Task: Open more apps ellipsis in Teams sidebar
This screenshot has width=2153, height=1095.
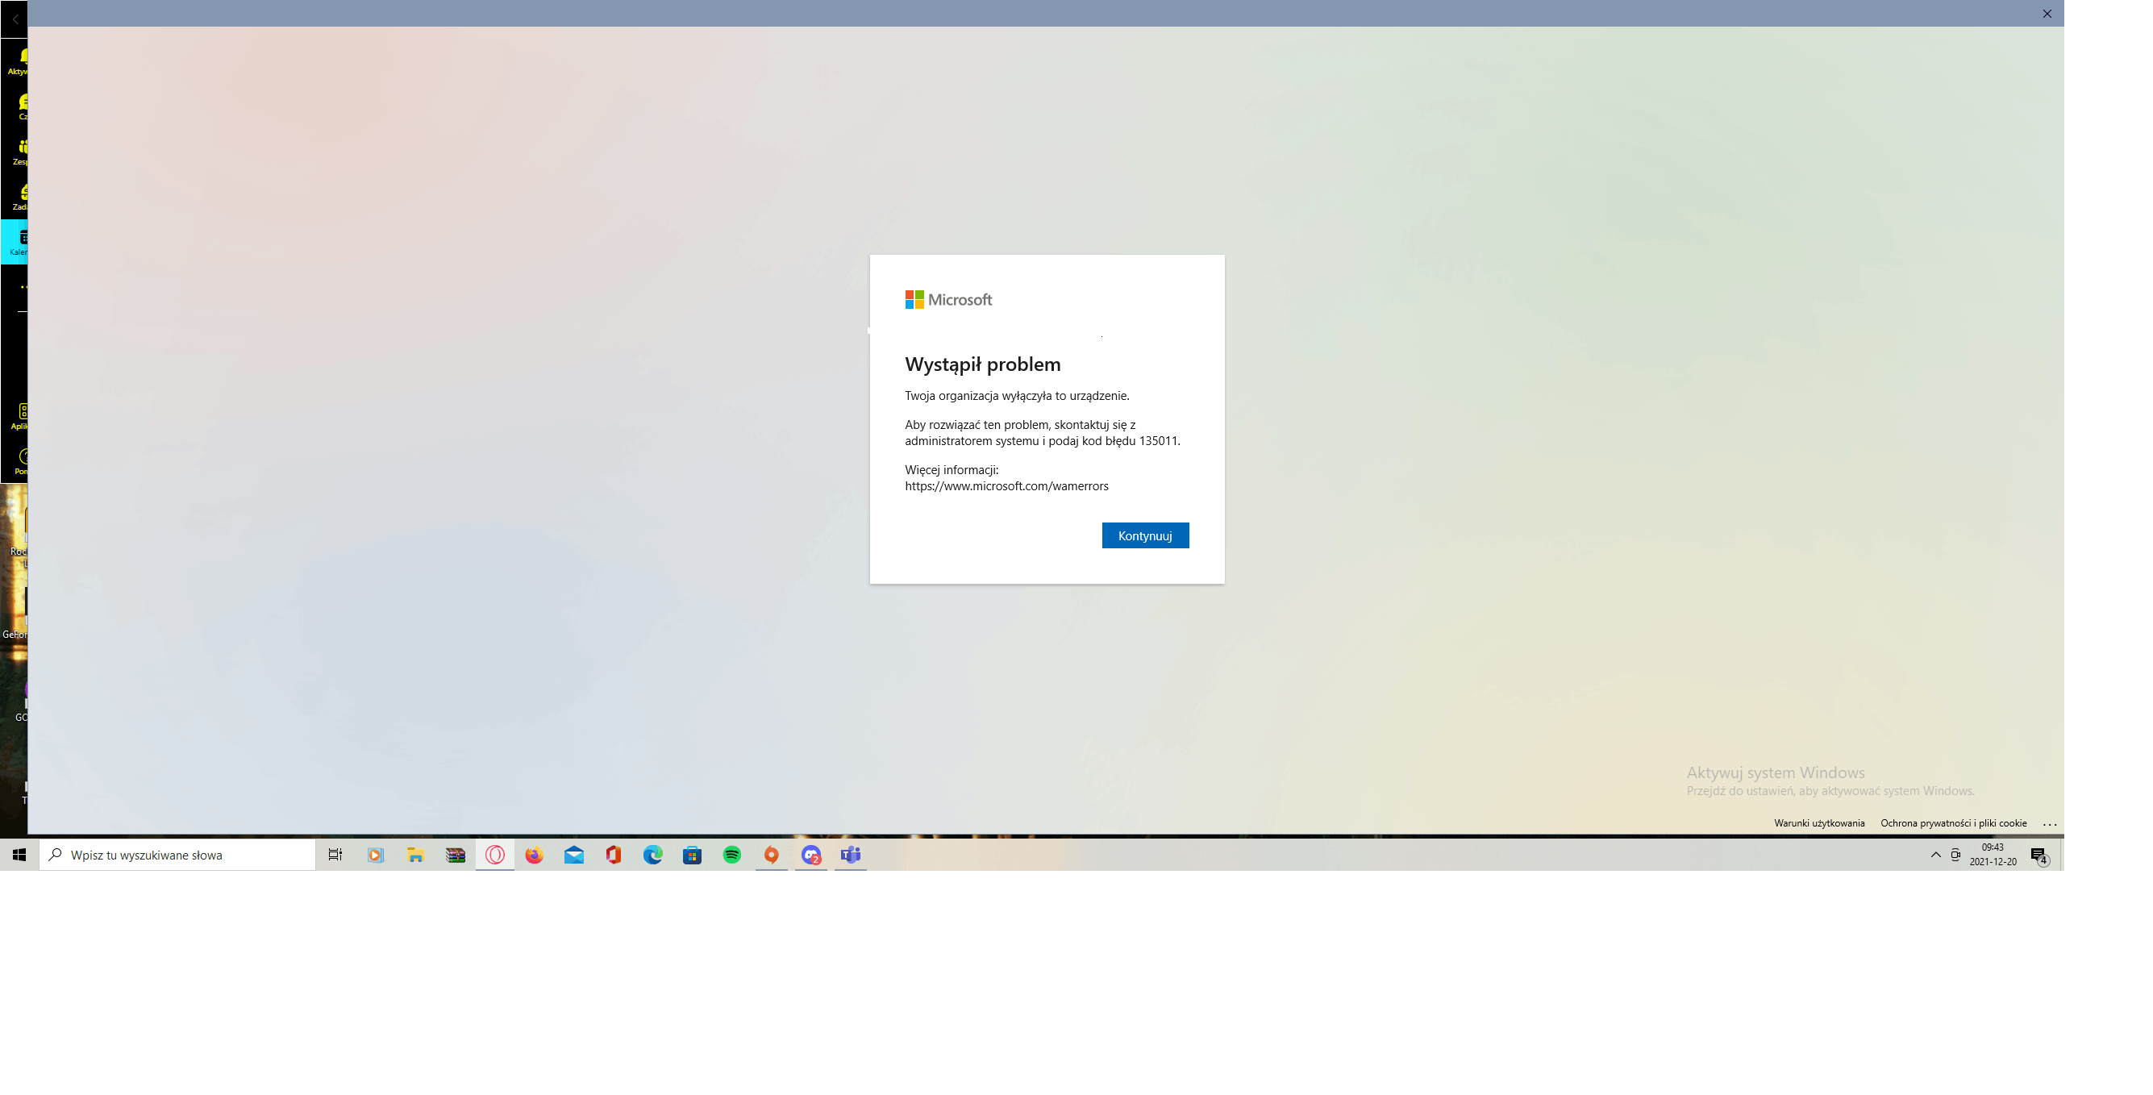Action: tap(23, 287)
